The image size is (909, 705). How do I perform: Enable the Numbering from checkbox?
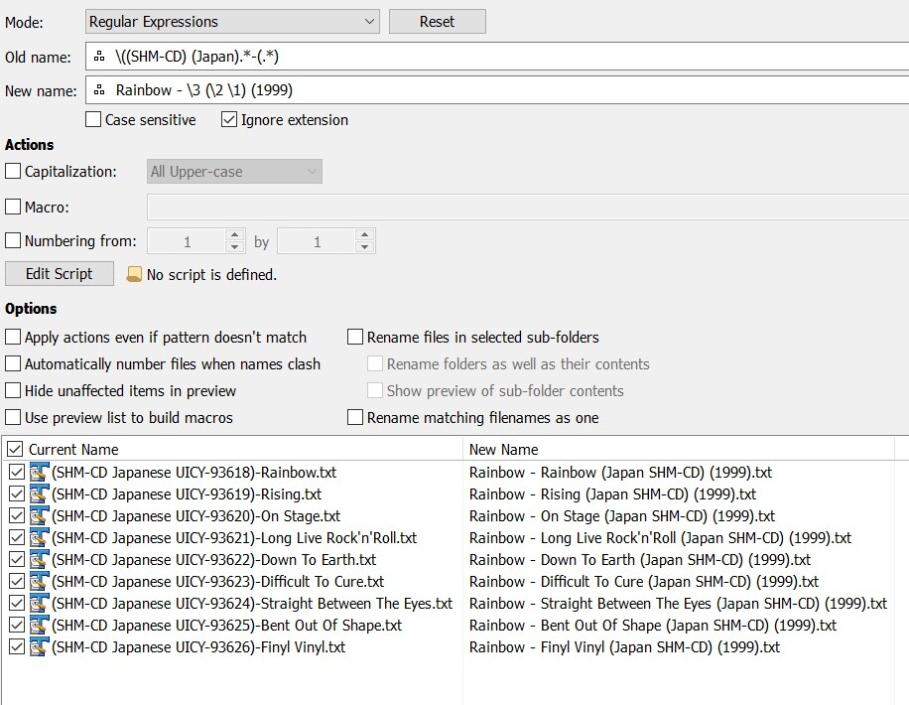(x=13, y=240)
